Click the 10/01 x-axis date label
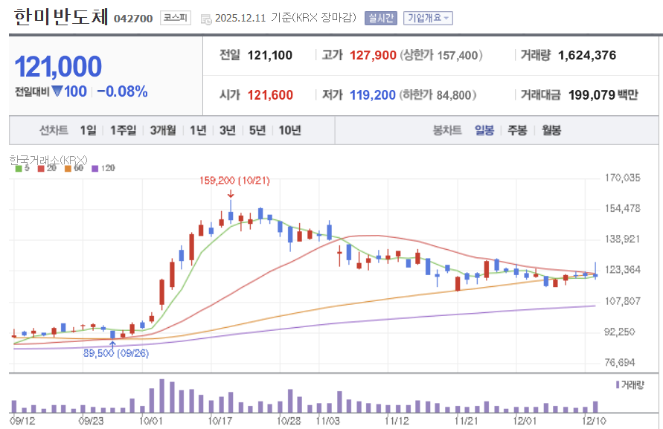This screenshot has height=429, width=663. click(151, 421)
